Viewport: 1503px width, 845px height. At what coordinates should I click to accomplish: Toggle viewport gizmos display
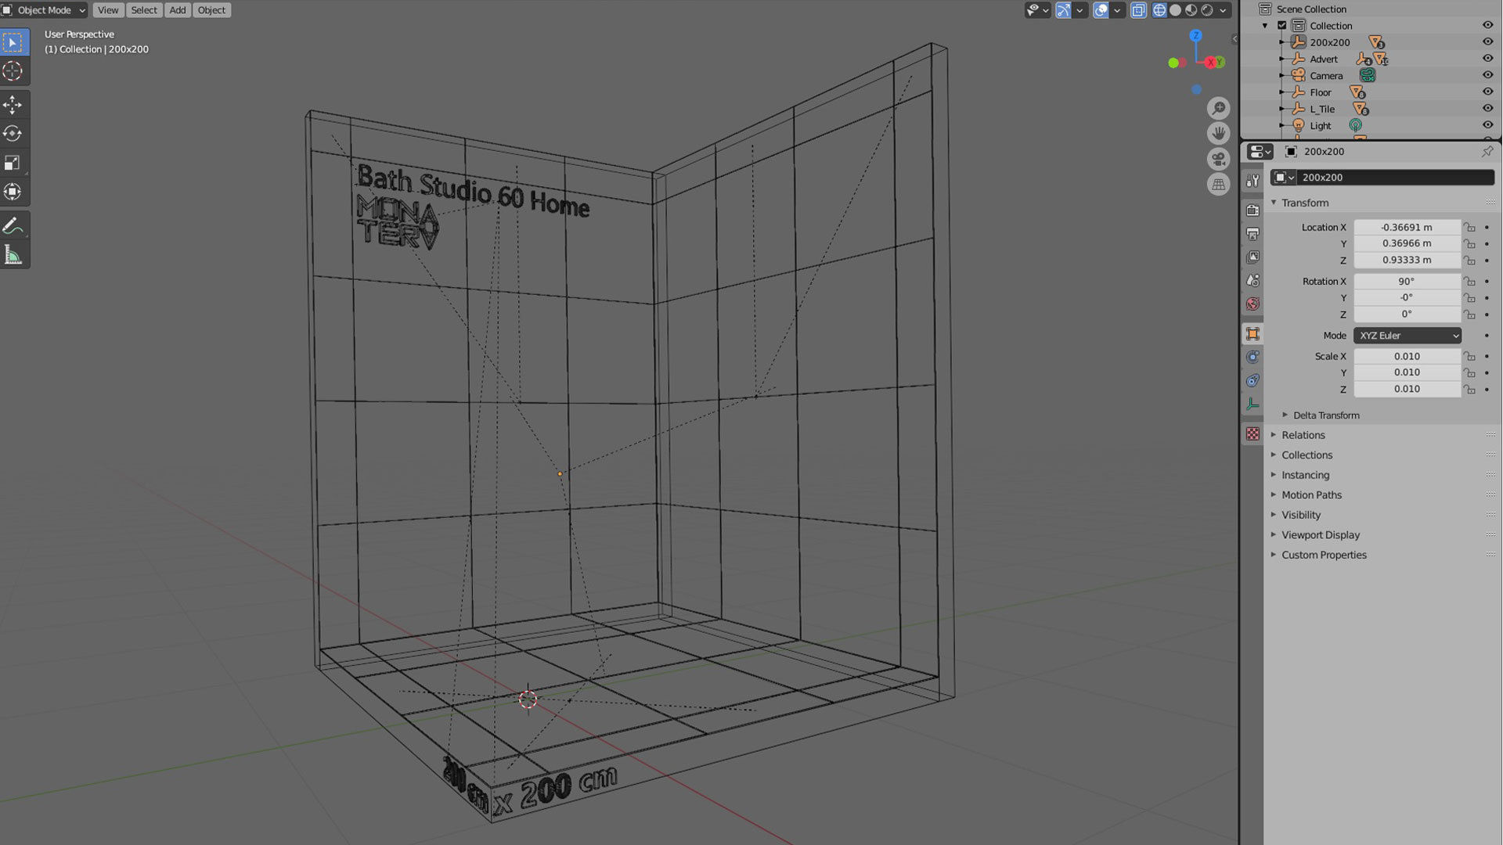(x=1063, y=10)
